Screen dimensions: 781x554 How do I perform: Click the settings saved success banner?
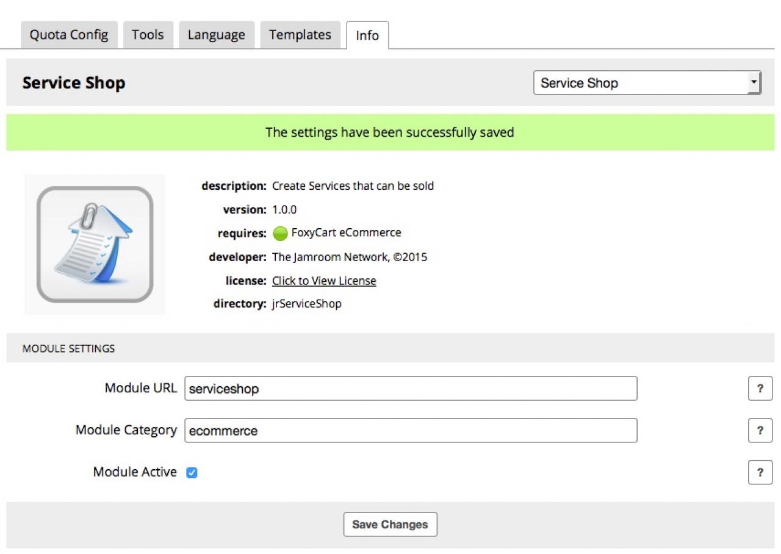click(390, 132)
